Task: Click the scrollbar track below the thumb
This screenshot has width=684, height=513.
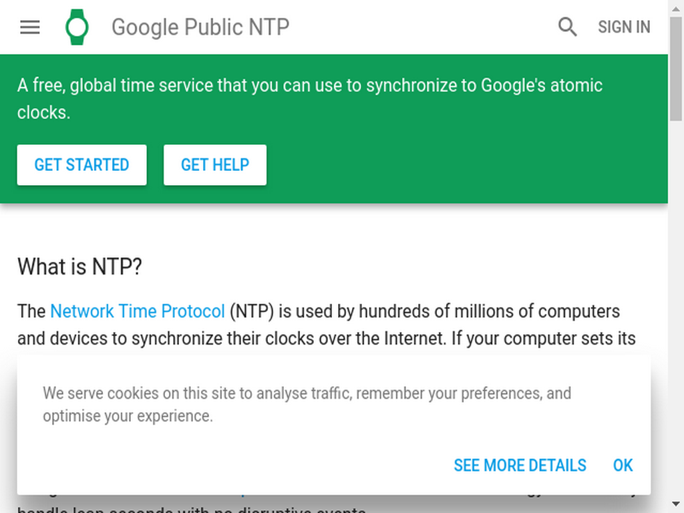Action: (676, 305)
